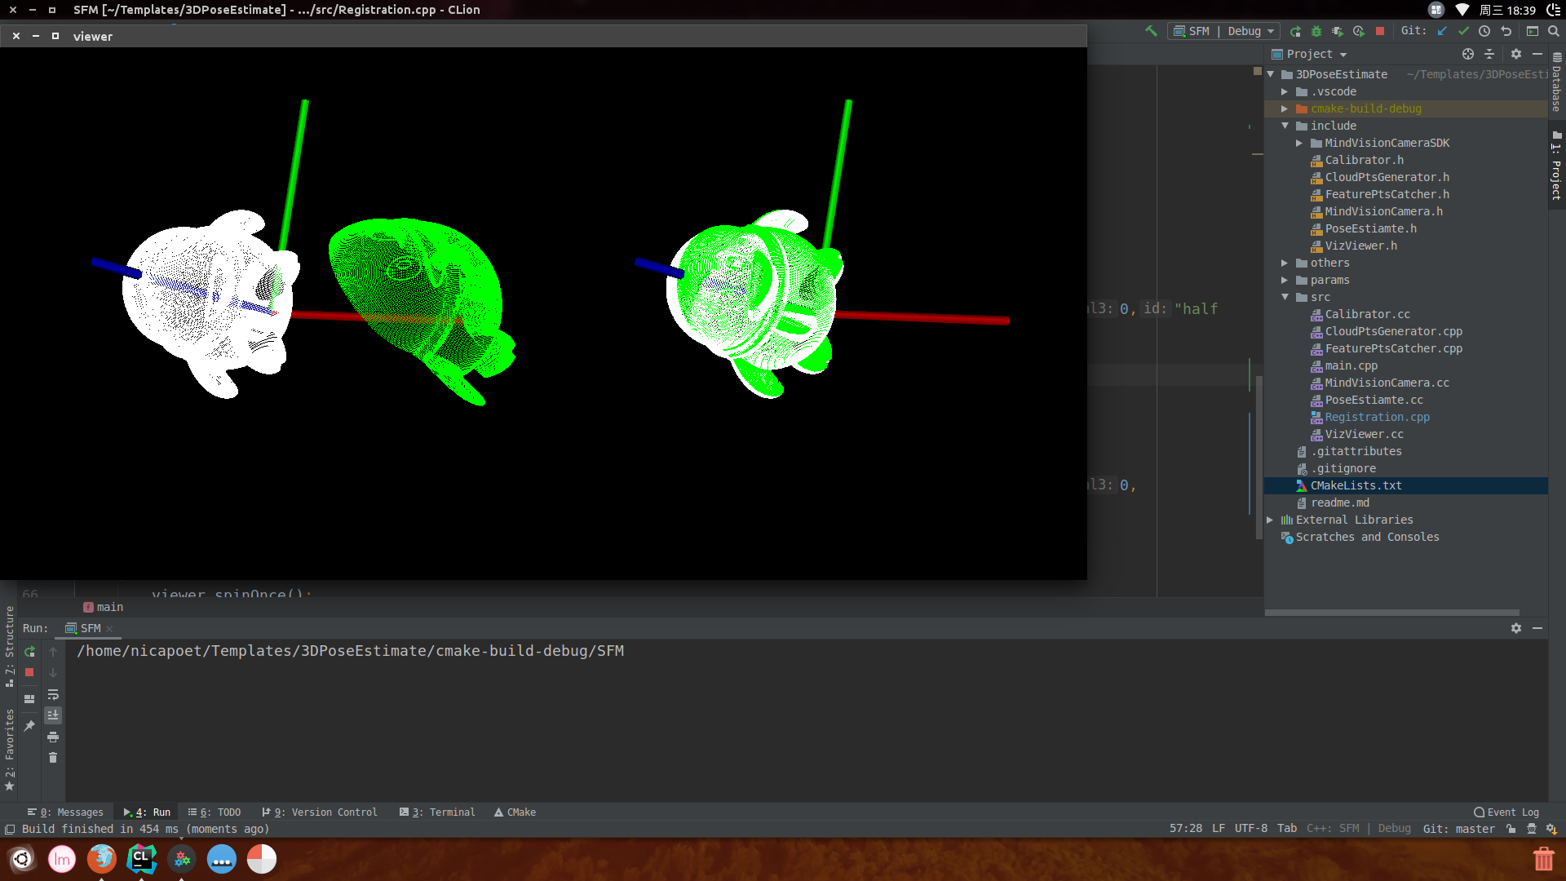Image resolution: width=1566 pixels, height=881 pixels.
Task: Expand the include directory tree
Action: coord(1285,125)
